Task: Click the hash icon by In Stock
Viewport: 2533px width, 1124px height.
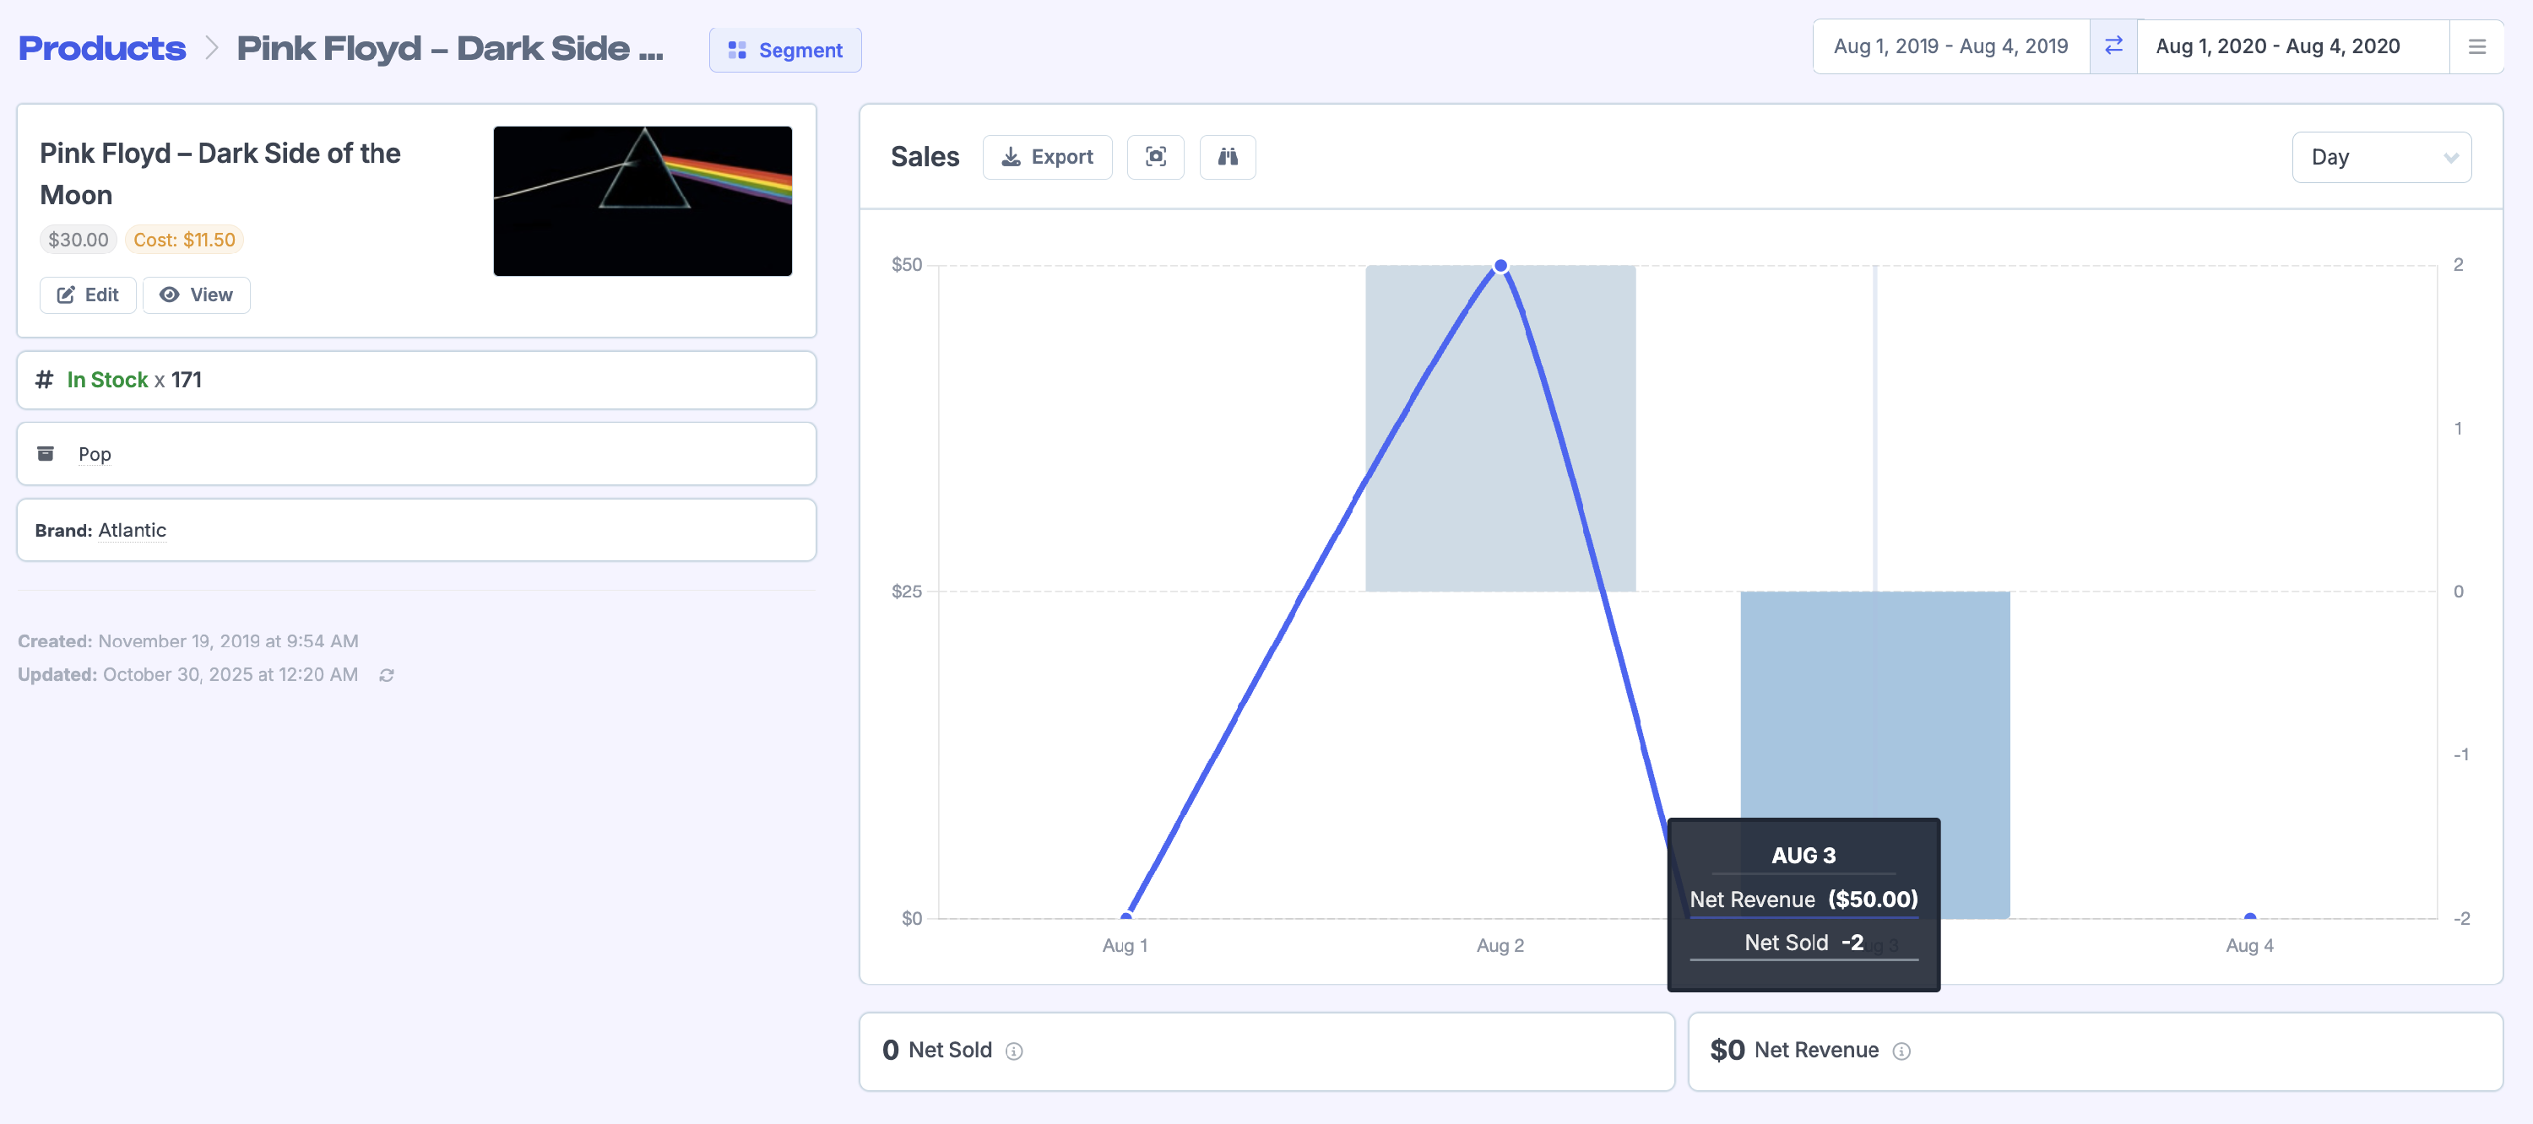Action: (44, 379)
